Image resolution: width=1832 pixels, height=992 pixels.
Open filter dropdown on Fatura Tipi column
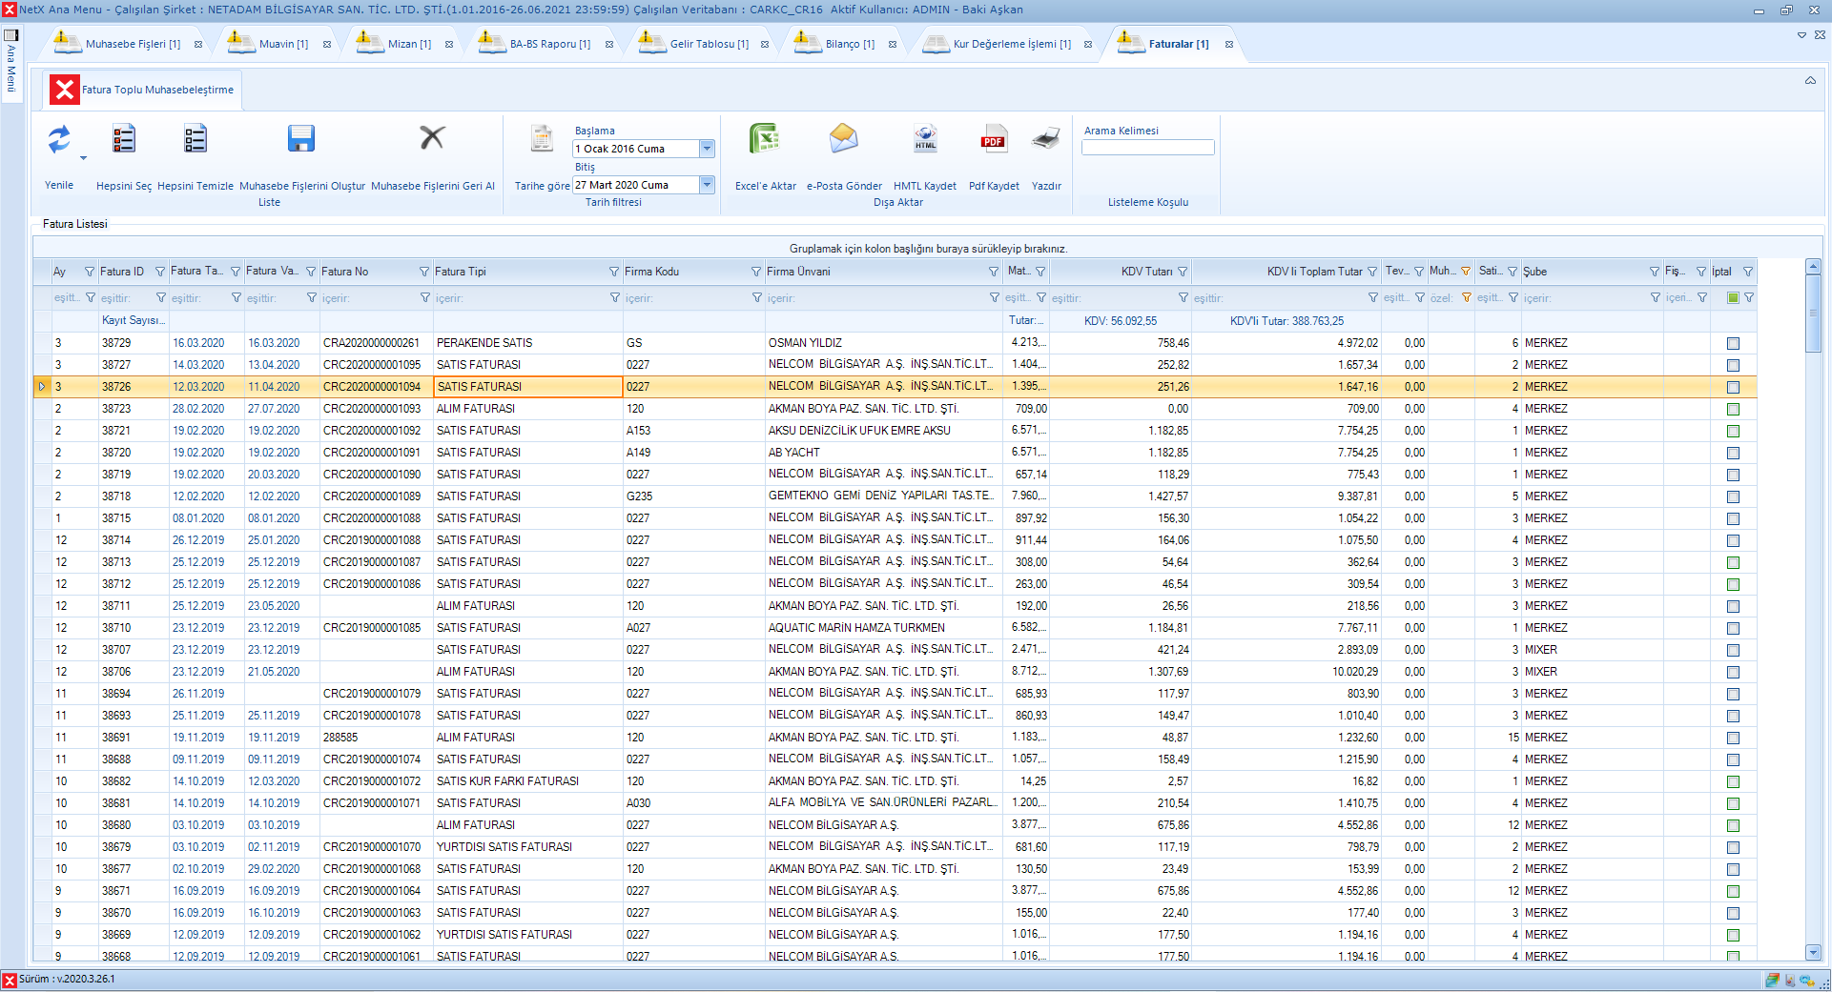[614, 272]
